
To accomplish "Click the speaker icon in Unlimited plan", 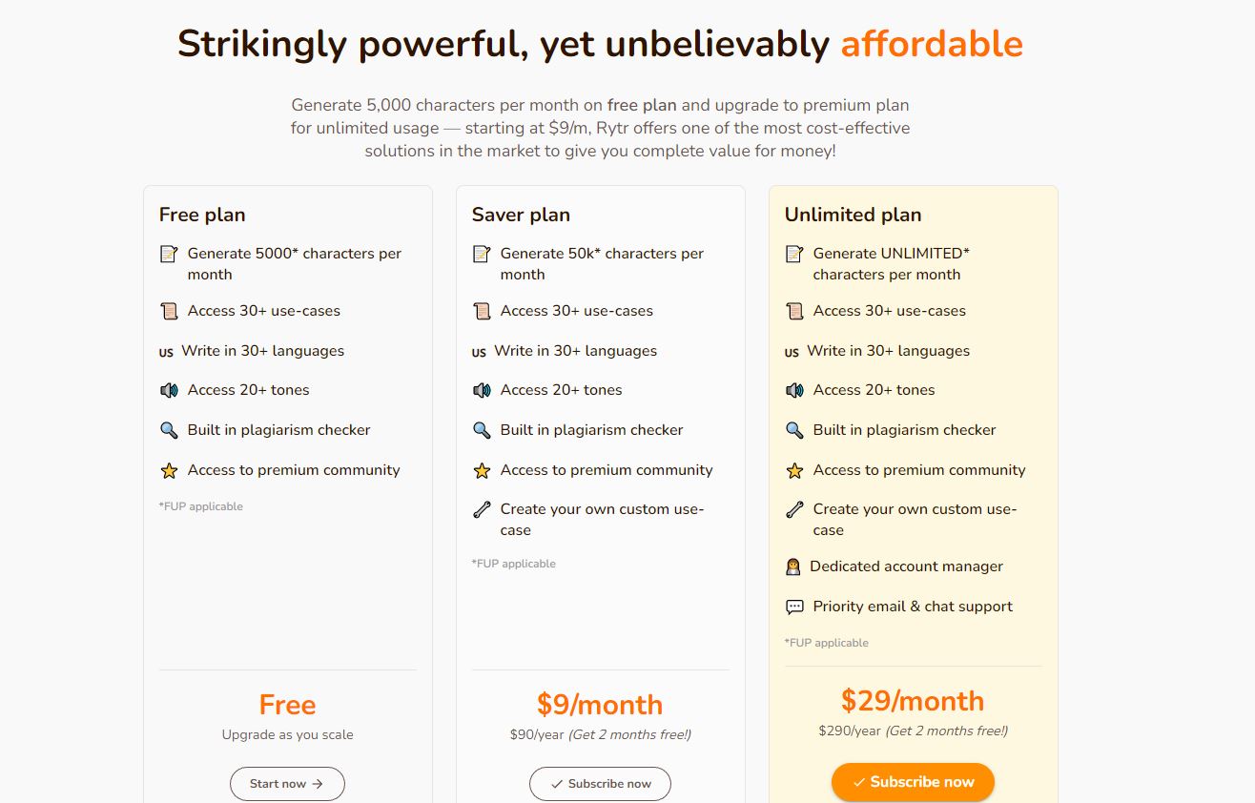I will point(794,390).
